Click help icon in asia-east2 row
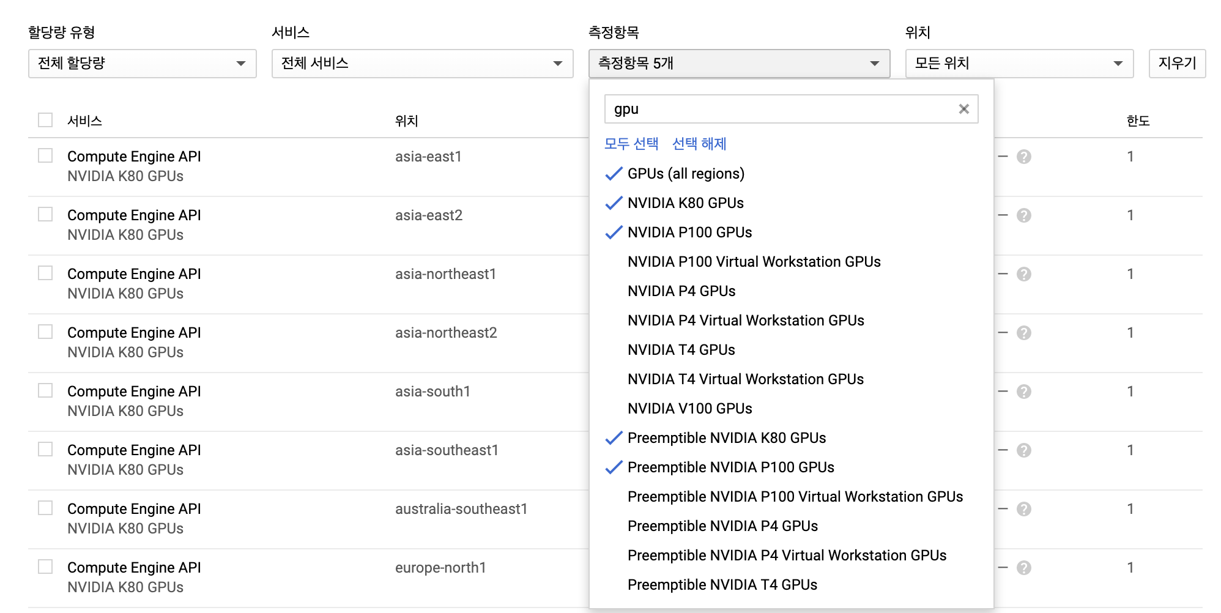 [x=1023, y=215]
